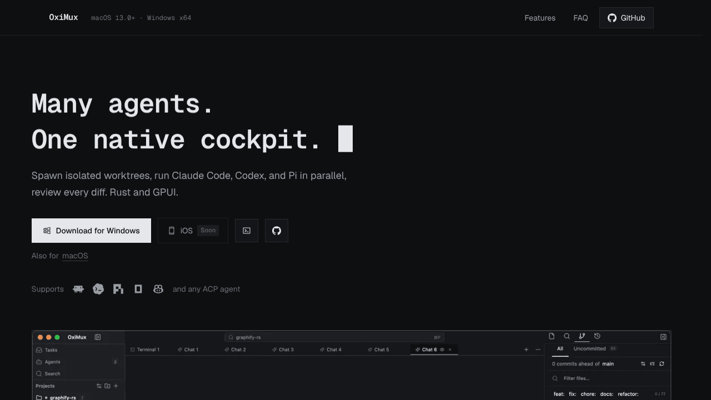Click the 'feat:' commit prefix filter
This screenshot has height=400, width=711.
(x=559, y=394)
